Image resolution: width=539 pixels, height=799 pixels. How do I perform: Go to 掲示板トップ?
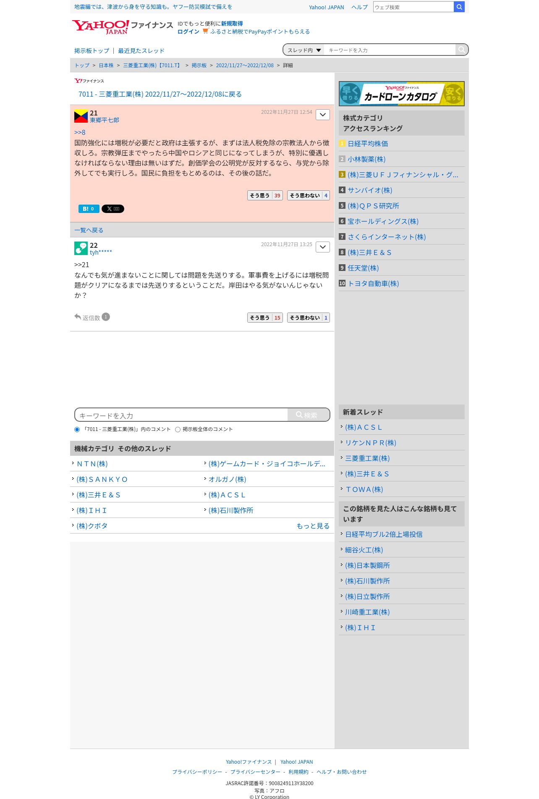[x=92, y=51]
